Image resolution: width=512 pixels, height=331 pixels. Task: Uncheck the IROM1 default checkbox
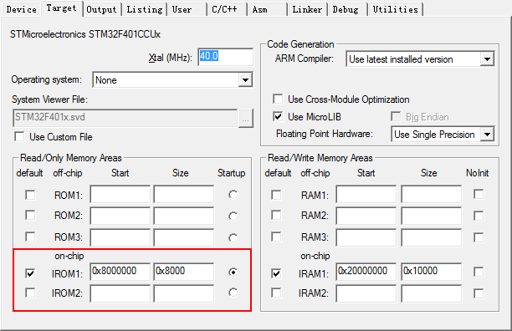click(x=30, y=273)
